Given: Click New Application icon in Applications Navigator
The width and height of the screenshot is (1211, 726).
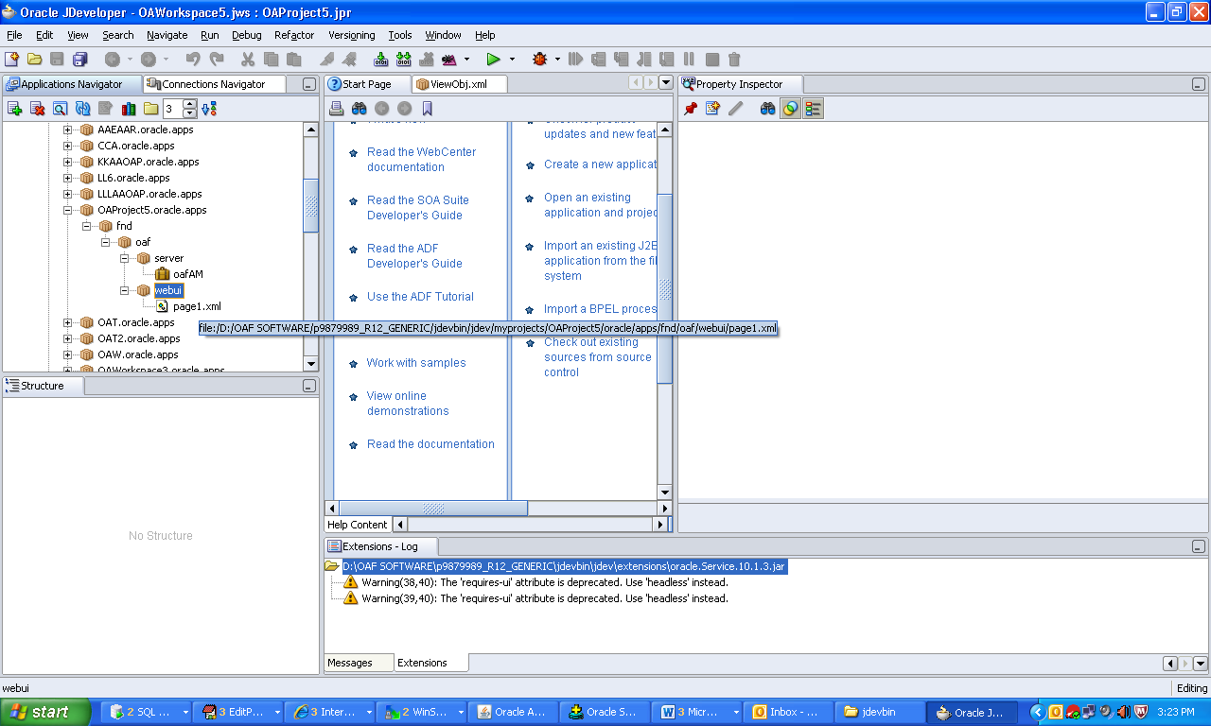Looking at the screenshot, I should click(x=14, y=109).
